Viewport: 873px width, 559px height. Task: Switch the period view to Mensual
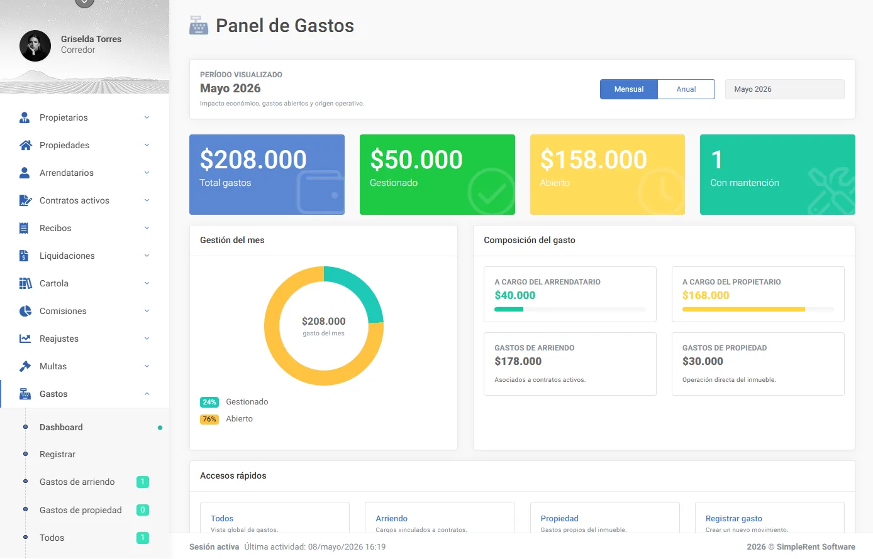pyautogui.click(x=629, y=89)
